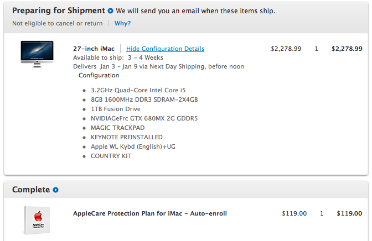Image resolution: width=372 pixels, height=241 pixels.
Task: Click the Not eligible to cancel or return text
Action: click(x=58, y=23)
